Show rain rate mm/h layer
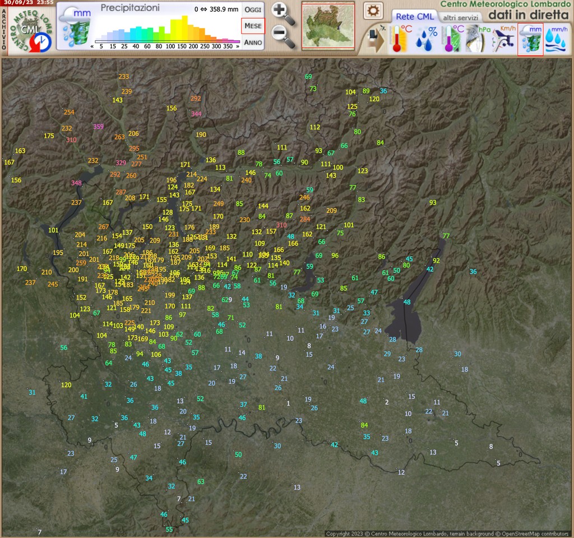 (557, 39)
